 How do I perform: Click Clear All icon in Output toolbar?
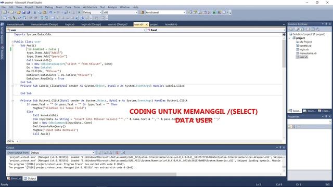click(x=117, y=153)
